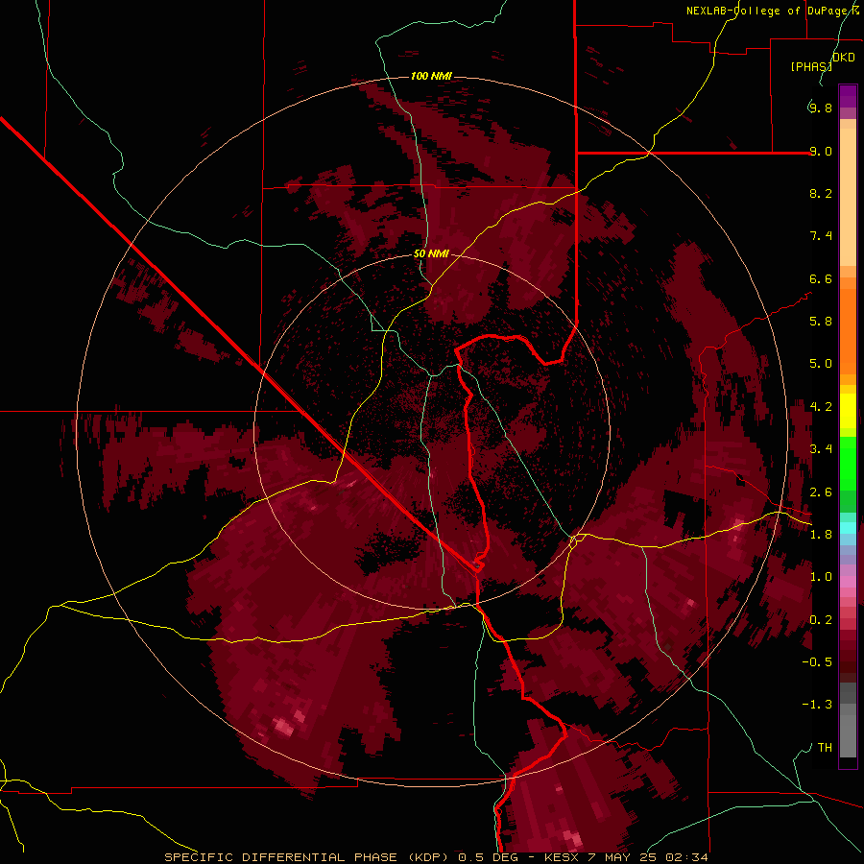Click the 8.2 scale value
Viewport: 864px width, 864px height.
click(821, 193)
